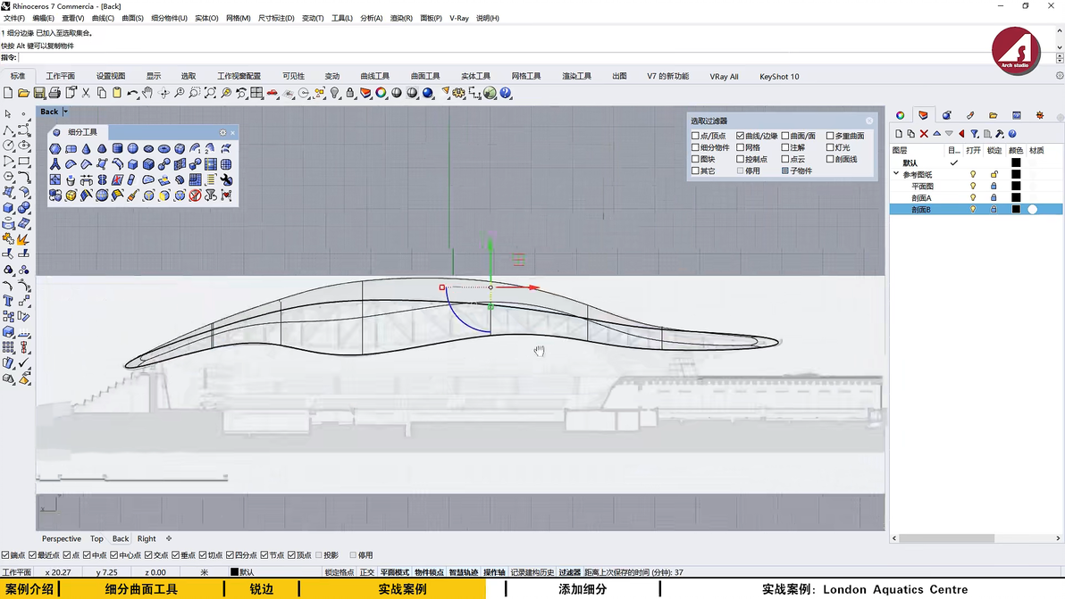The width and height of the screenshot is (1065, 599).
Task: Toggle the lightbulb visibility of 剖面A layer
Action: pos(973,198)
